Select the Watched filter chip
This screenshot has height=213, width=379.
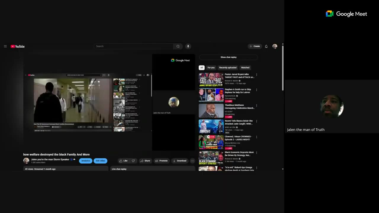(x=245, y=67)
